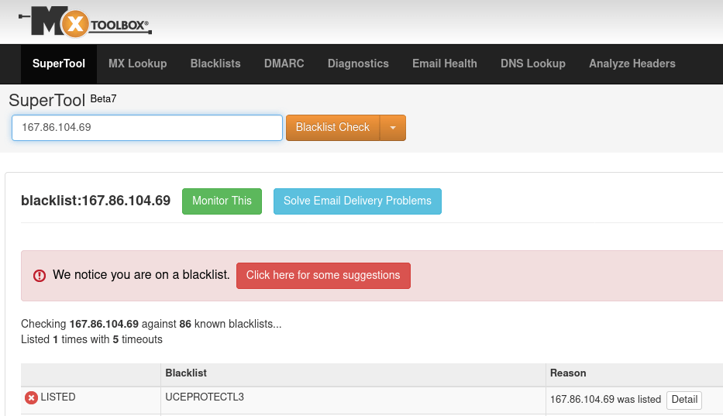Screen dimensions: 723x416
Task: Open the Blacklist Check dropdown arrow
Action: click(393, 128)
